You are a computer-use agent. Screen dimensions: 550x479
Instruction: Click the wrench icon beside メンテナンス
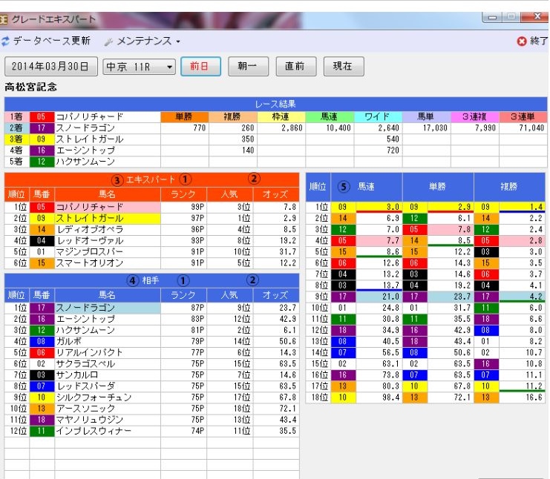point(108,42)
